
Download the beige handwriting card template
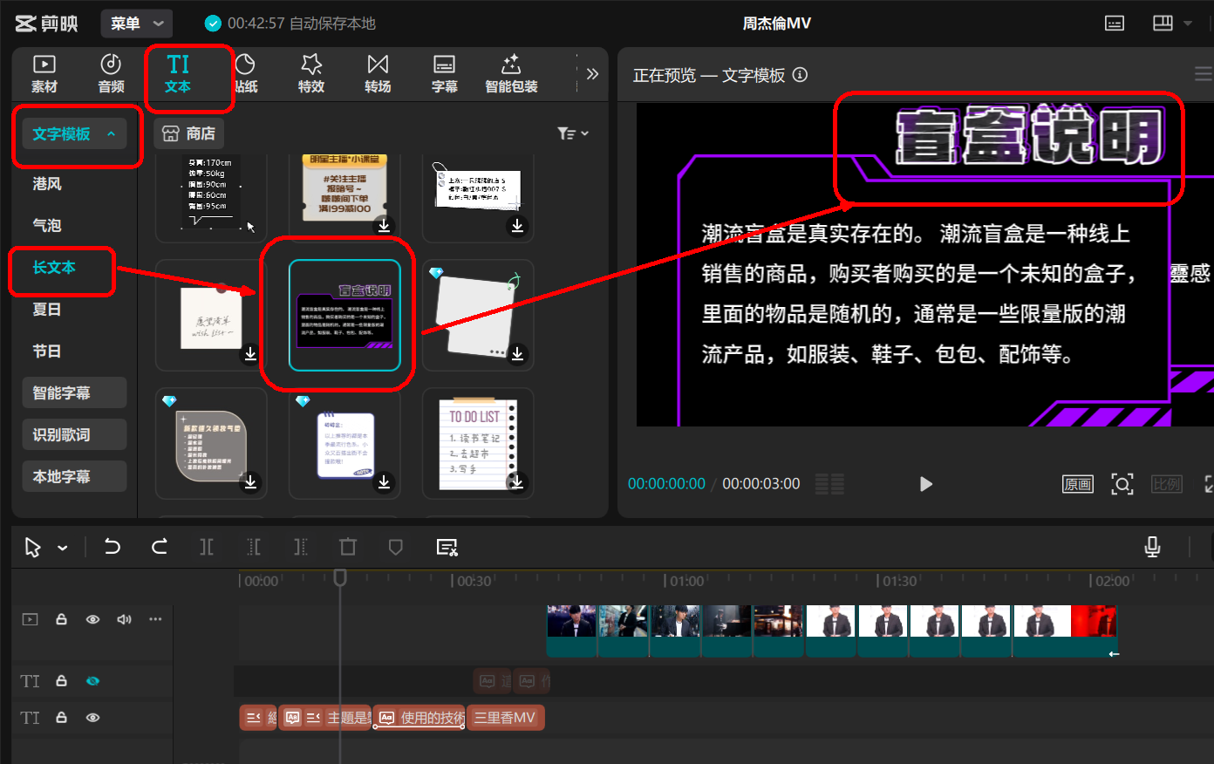tap(250, 353)
